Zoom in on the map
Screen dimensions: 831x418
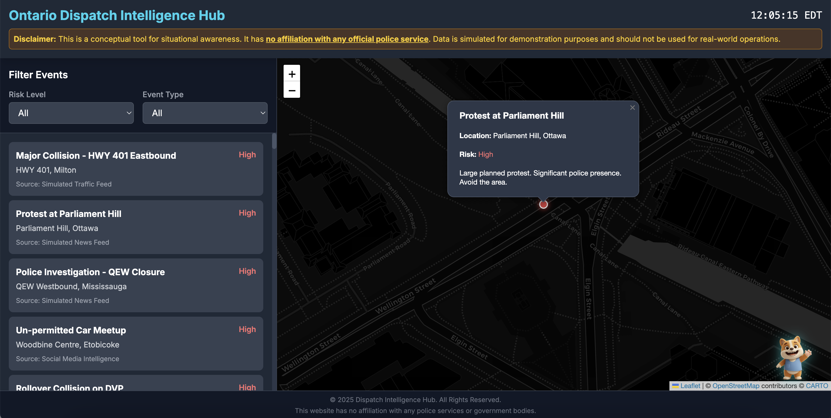pos(292,74)
